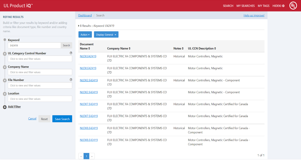The width and height of the screenshot is (301, 160).
Task: Open the Action dropdown
Action: [x=85, y=35]
